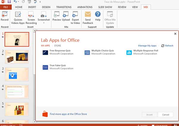179x126 pixels.
Task: Switch to the HOME tab
Action: click(x=19, y=7)
